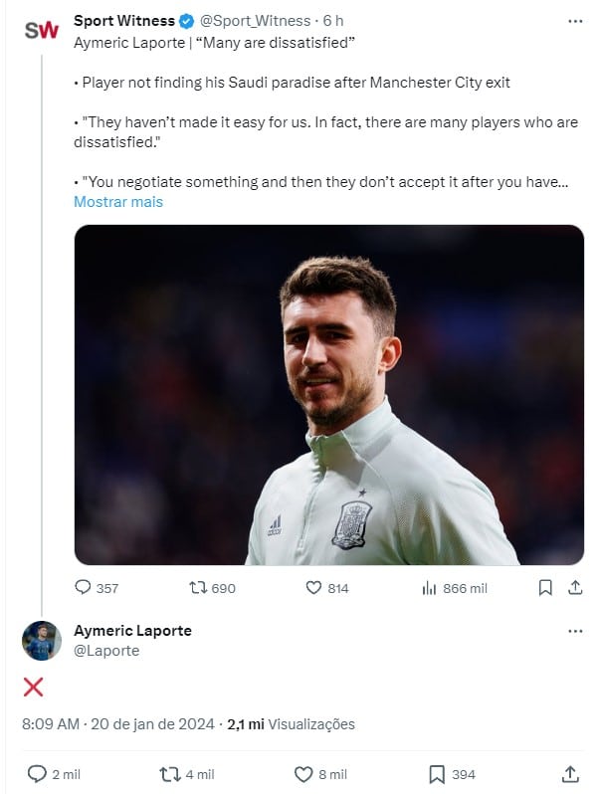Like Aymeric Laporte's tweet
Screen dimensions: 601x794
(304, 773)
